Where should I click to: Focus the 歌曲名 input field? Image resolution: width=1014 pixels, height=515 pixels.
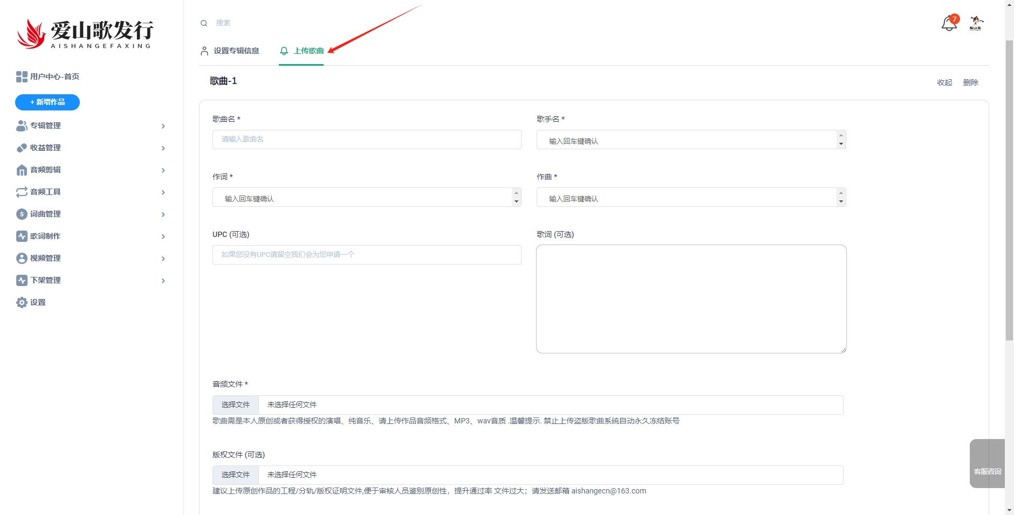[x=367, y=140]
